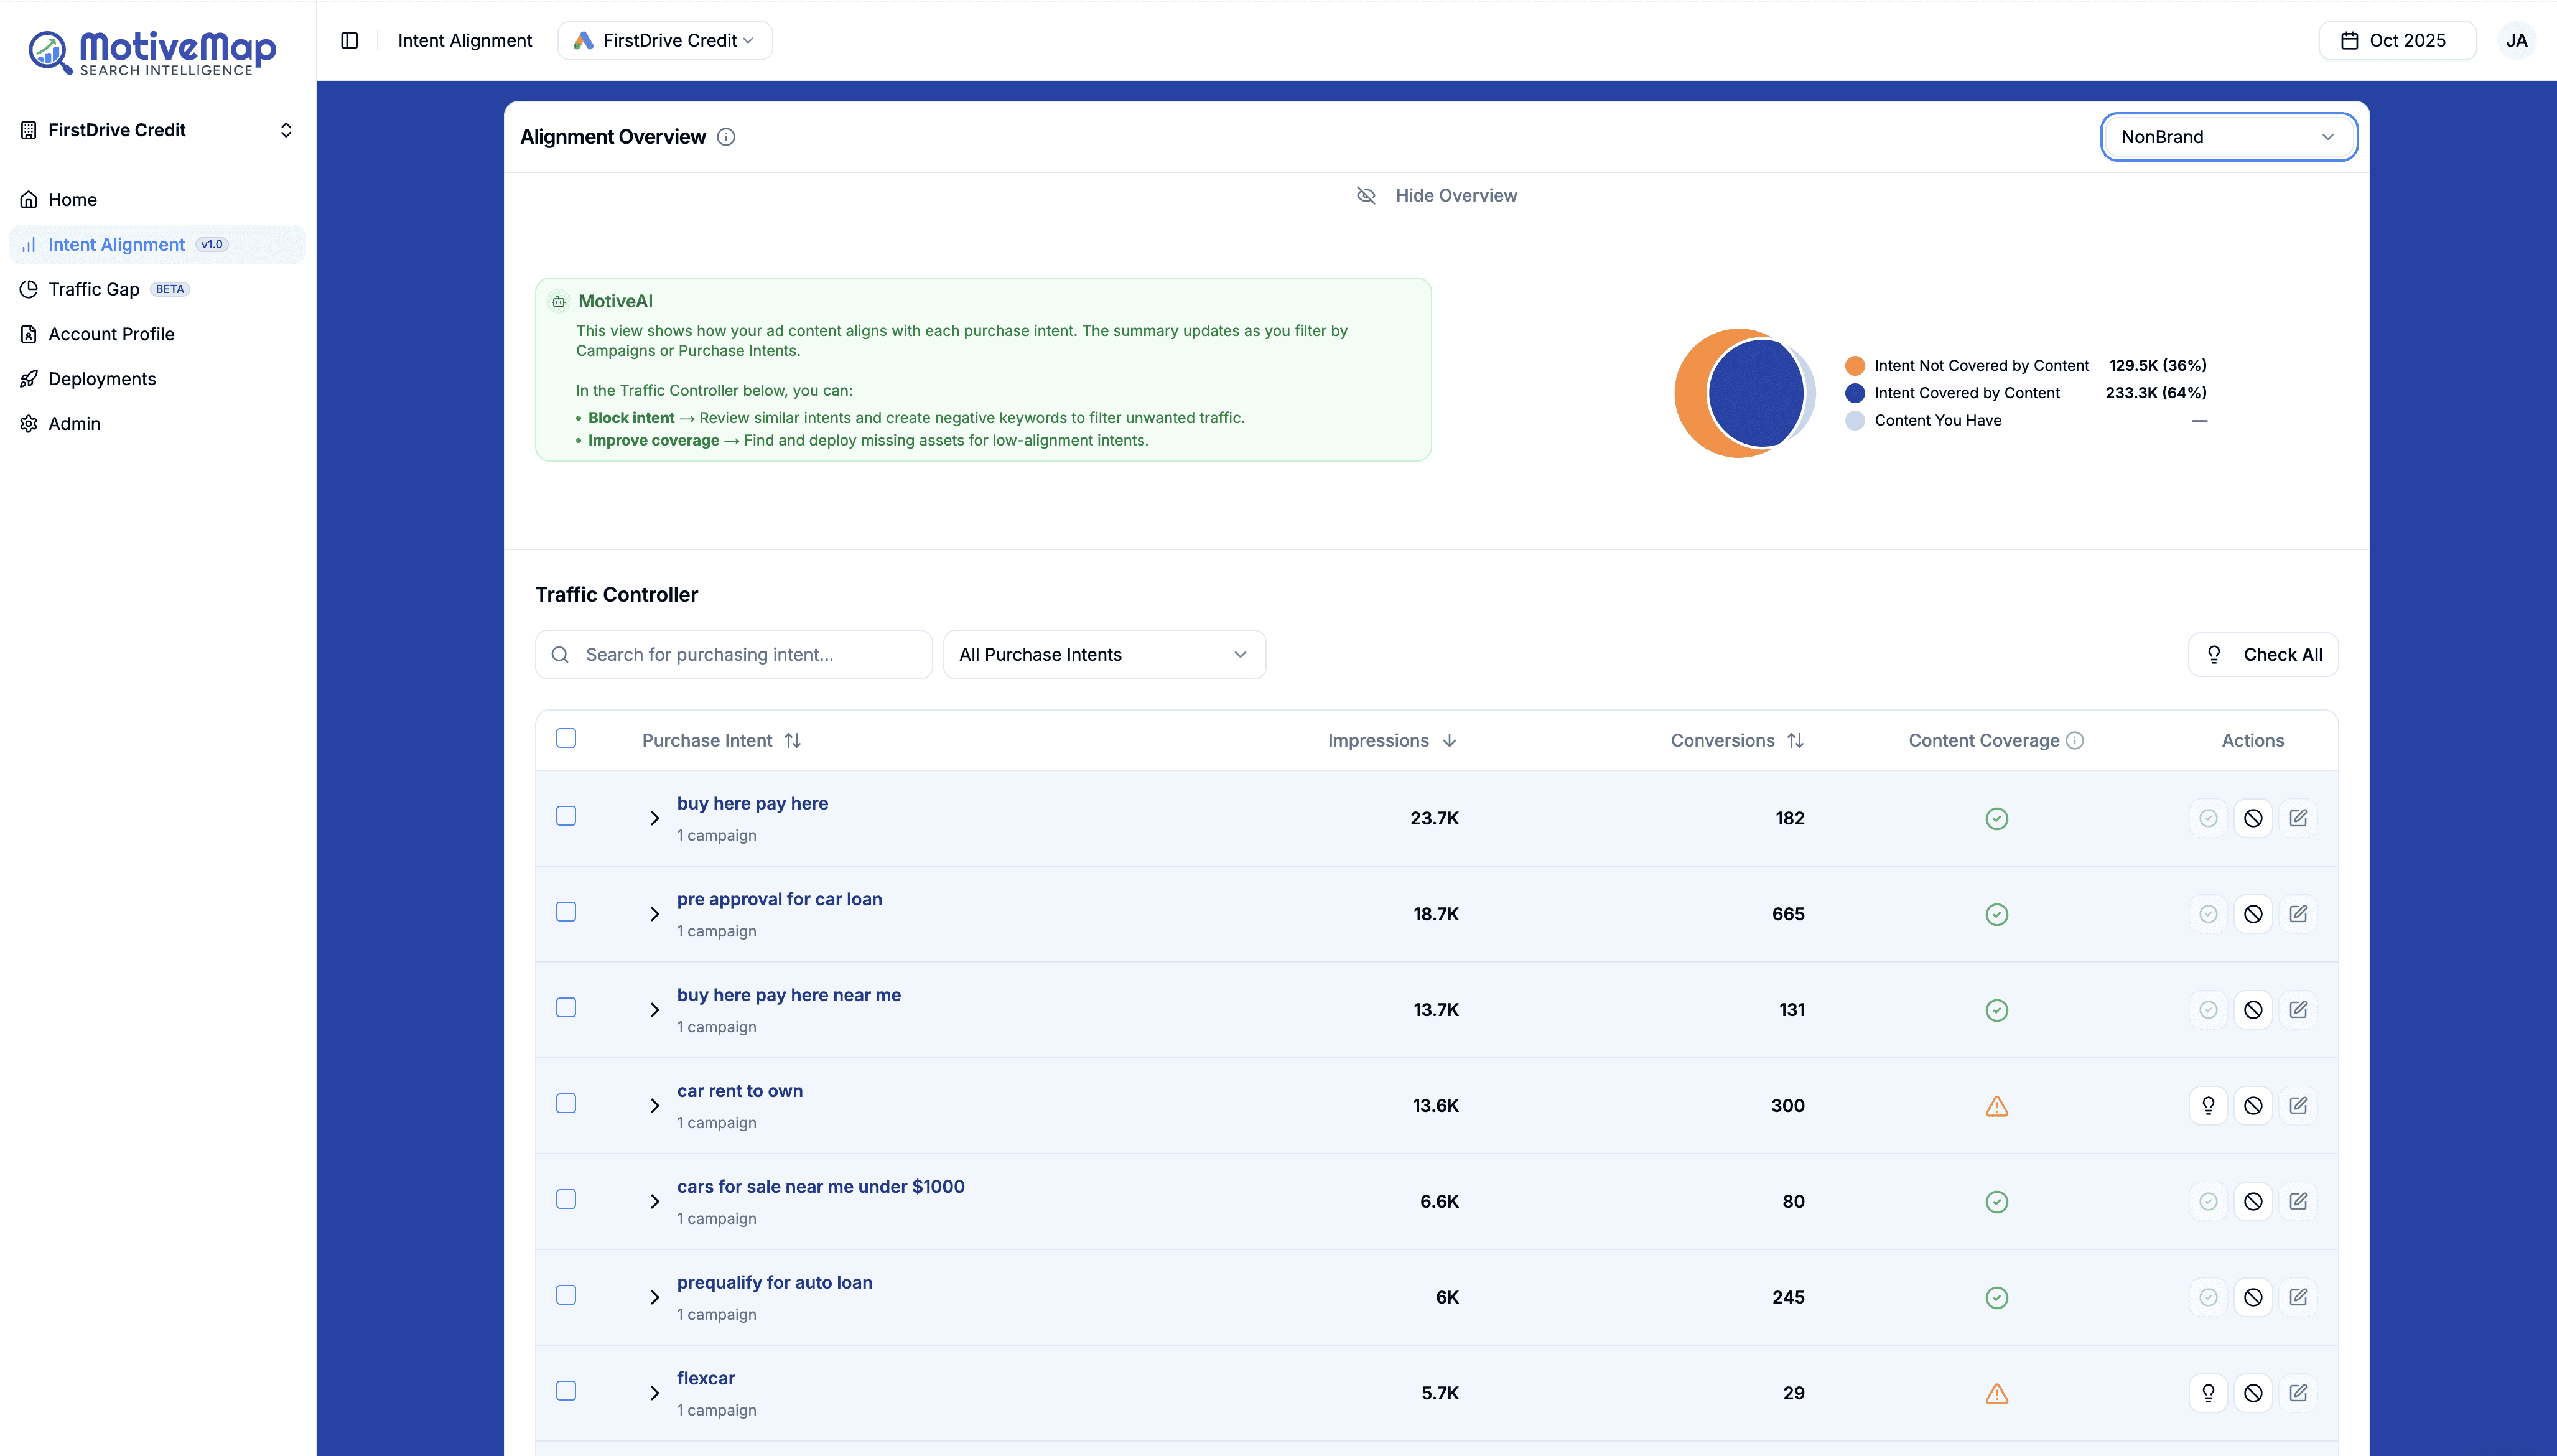The width and height of the screenshot is (2557, 1456).
Task: Sort by Impressions arrow icon
Action: click(1450, 741)
